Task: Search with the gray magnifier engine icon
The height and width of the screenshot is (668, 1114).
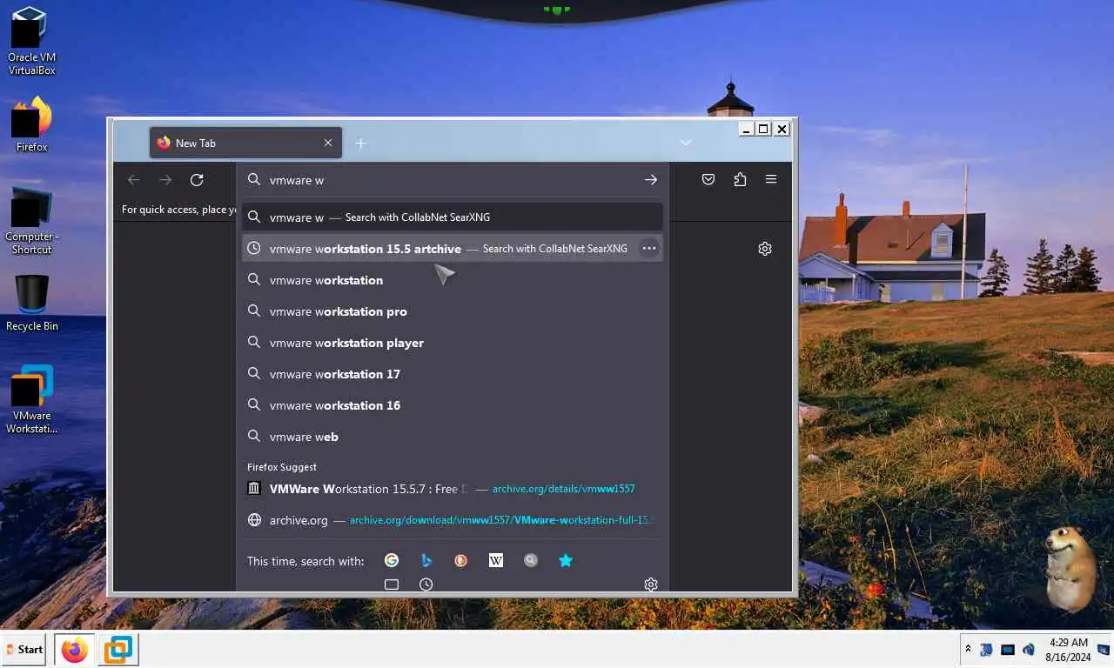Action: (x=531, y=560)
